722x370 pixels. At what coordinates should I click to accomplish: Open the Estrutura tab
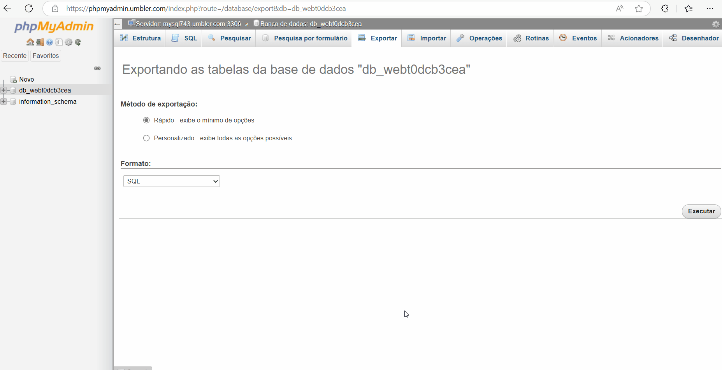pyautogui.click(x=141, y=38)
